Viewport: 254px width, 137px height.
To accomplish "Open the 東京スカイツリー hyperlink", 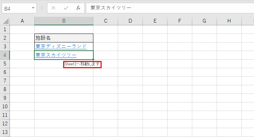I will (56, 55).
